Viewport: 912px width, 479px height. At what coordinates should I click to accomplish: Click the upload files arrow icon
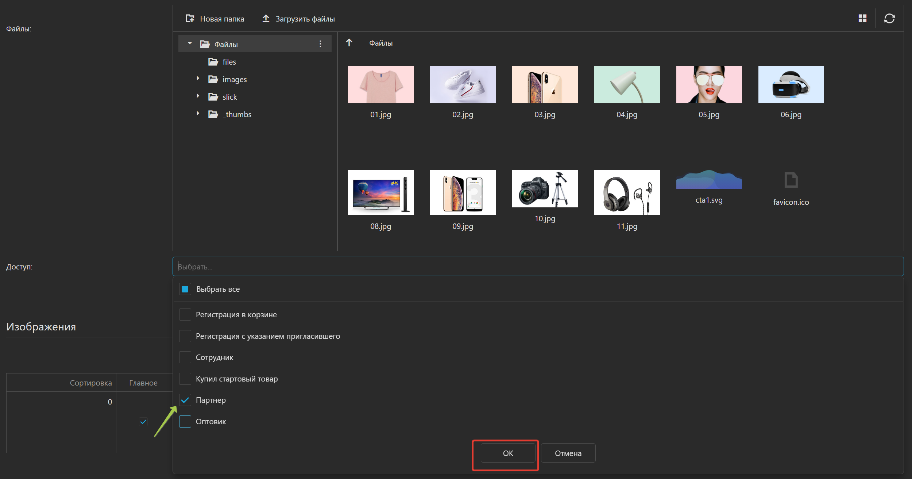tap(266, 19)
